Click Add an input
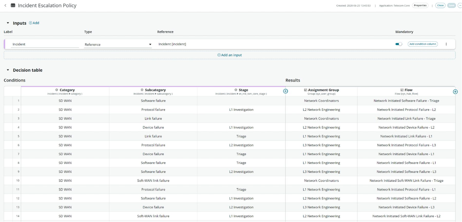Viewport: 462px width, 222px height. (x=229, y=55)
